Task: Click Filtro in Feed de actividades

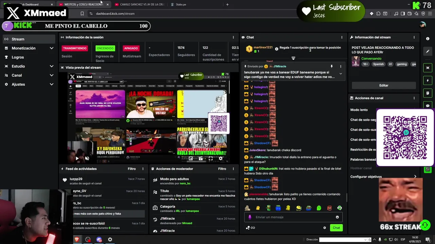Action: tap(132, 169)
